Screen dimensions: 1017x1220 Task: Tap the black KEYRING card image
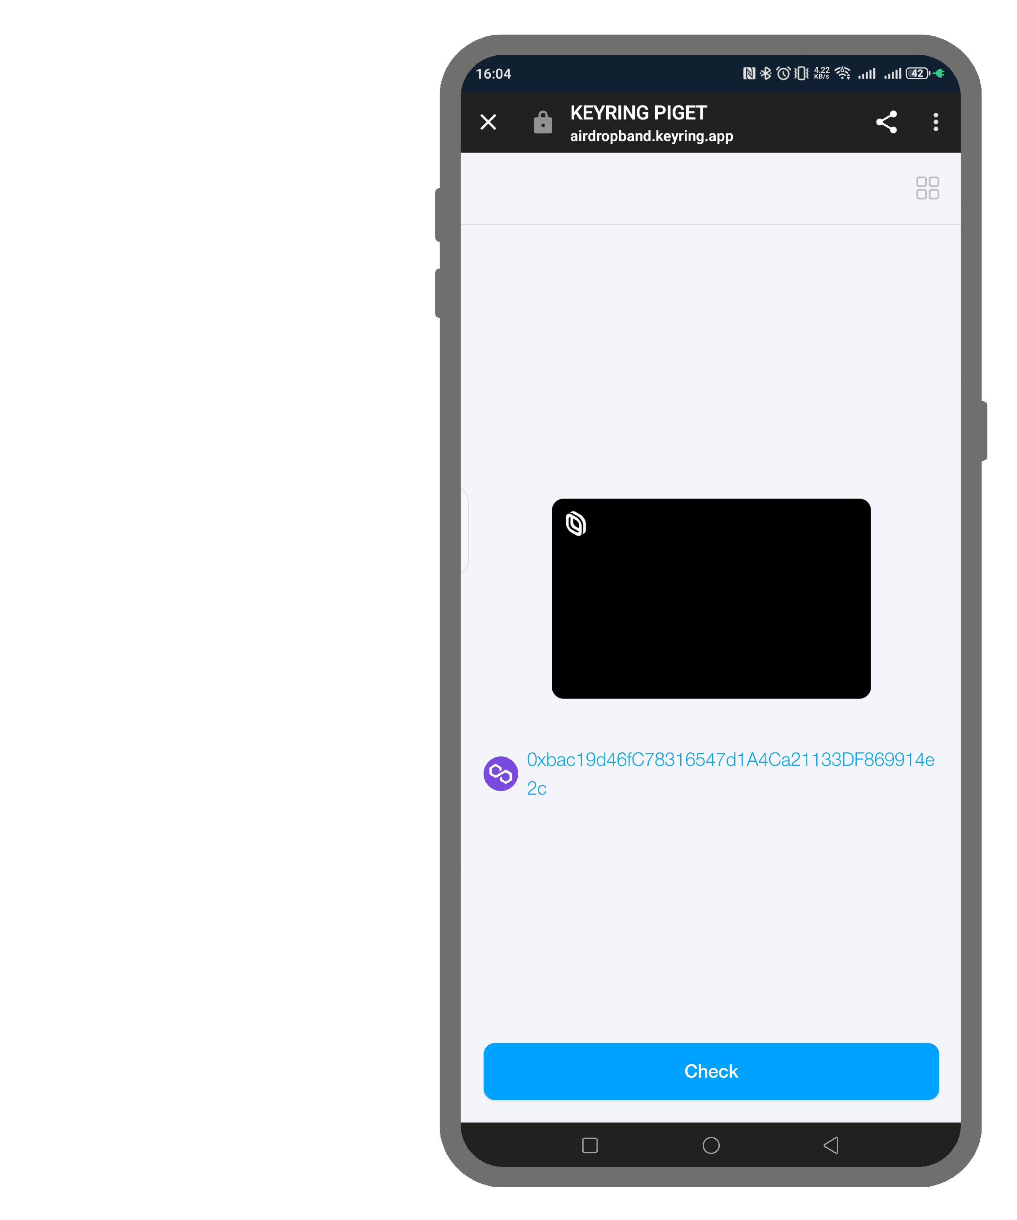711,598
